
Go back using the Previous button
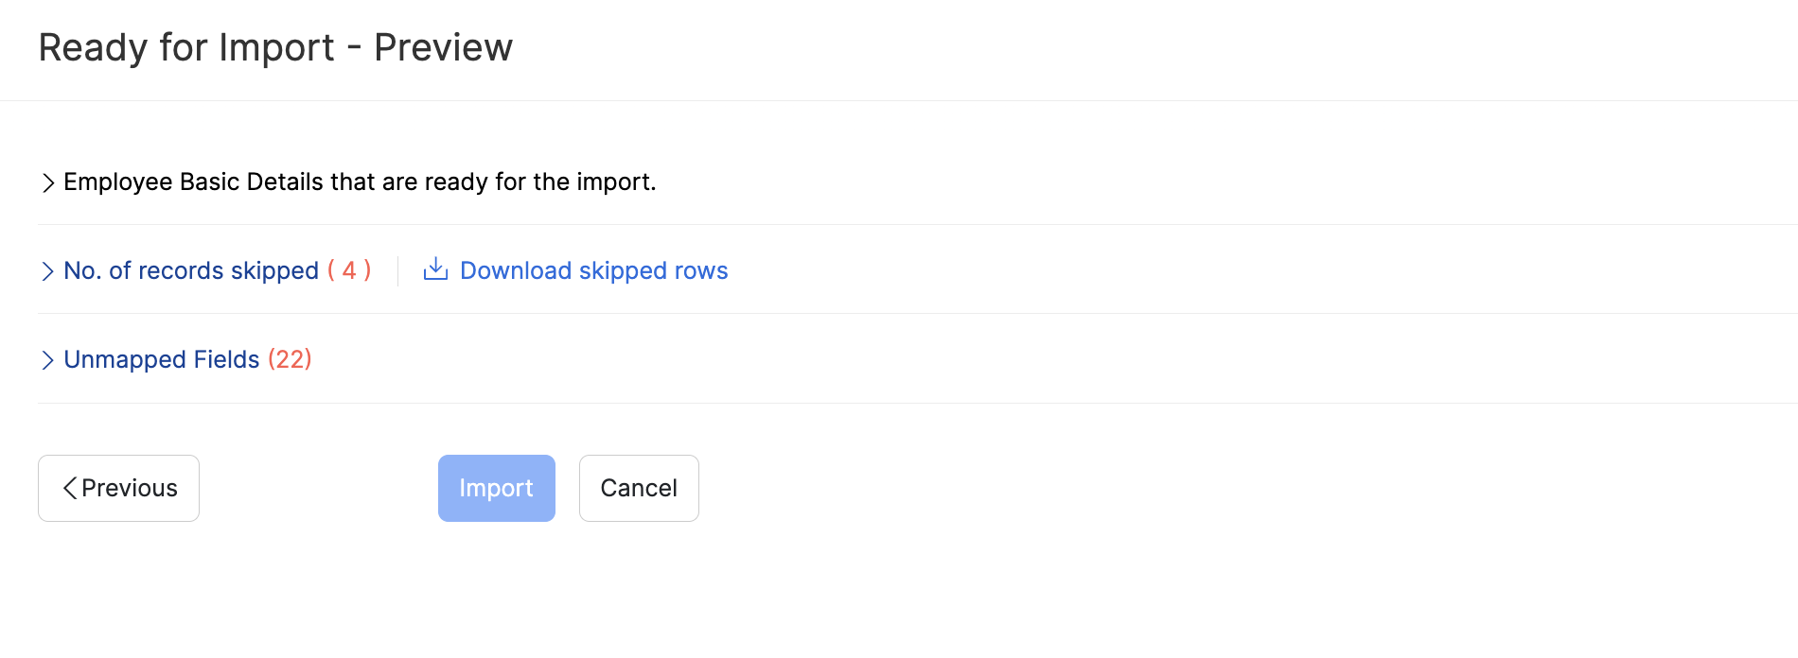point(118,488)
